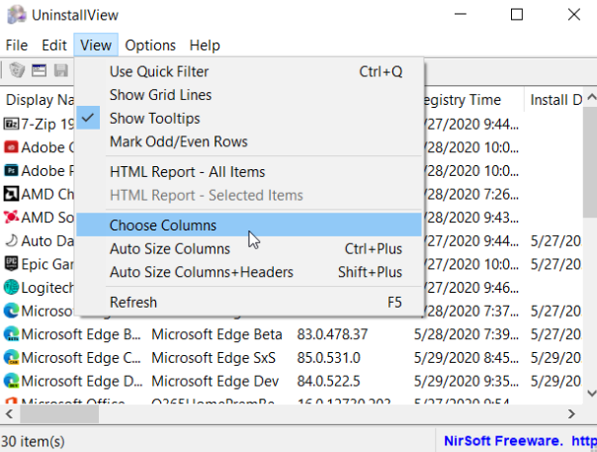Click the Microsoft Edge icon above Edge Beta
Image resolution: width=597 pixels, height=452 pixels.
tap(11, 311)
